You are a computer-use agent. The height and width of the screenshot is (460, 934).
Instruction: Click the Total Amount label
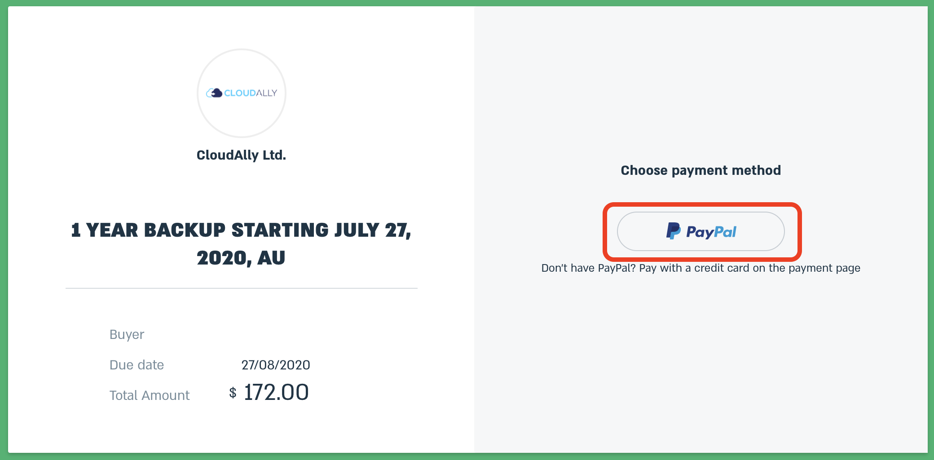pyautogui.click(x=150, y=395)
